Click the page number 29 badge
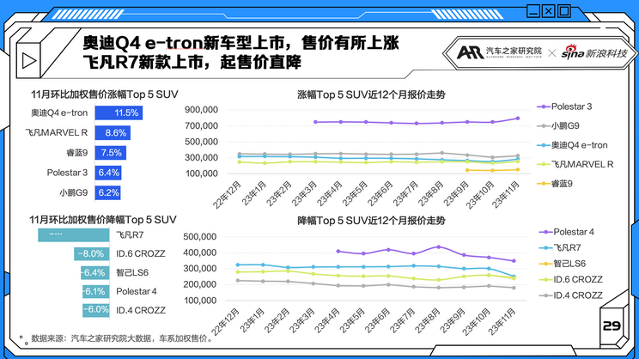Image resolution: width=639 pixels, height=359 pixels. pyautogui.click(x=612, y=326)
